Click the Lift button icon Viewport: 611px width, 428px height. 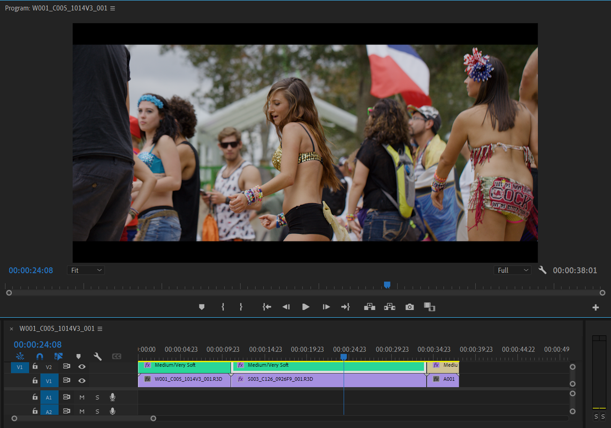(369, 307)
